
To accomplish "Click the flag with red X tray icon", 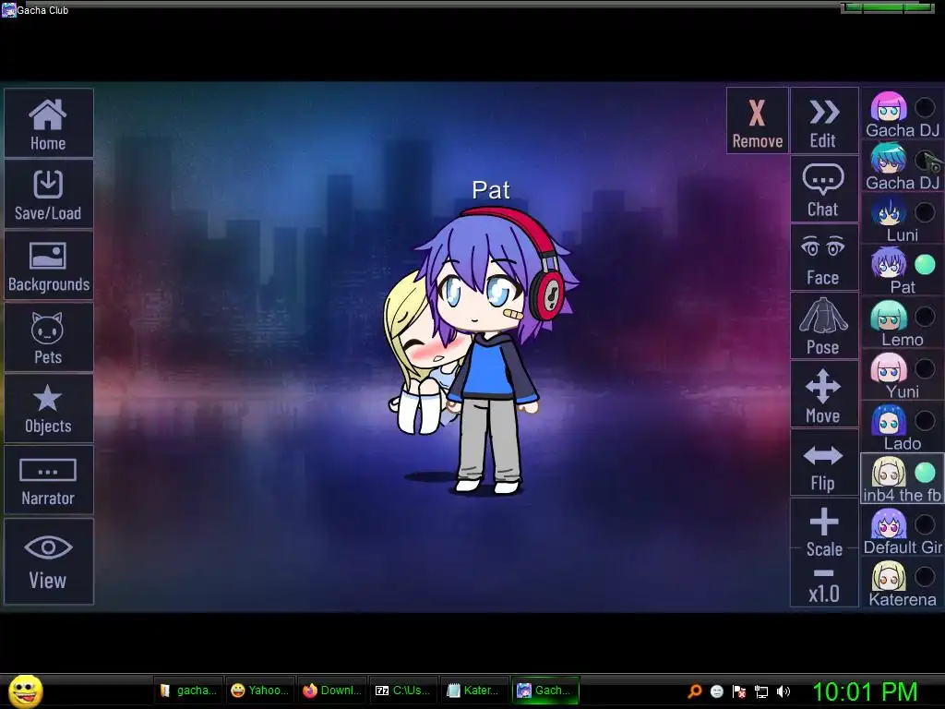I will coord(739,691).
